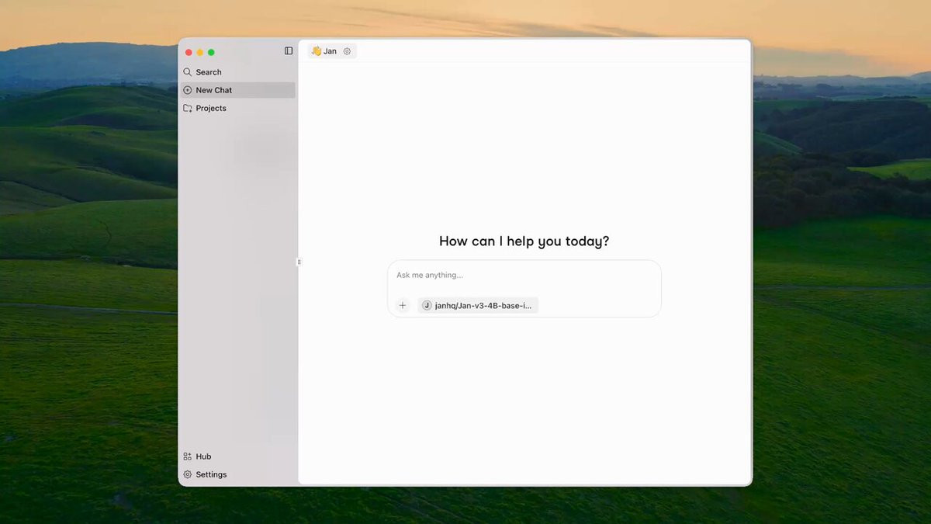Click the J model avatar icon
Viewport: 931px width, 524px height.
(x=427, y=305)
